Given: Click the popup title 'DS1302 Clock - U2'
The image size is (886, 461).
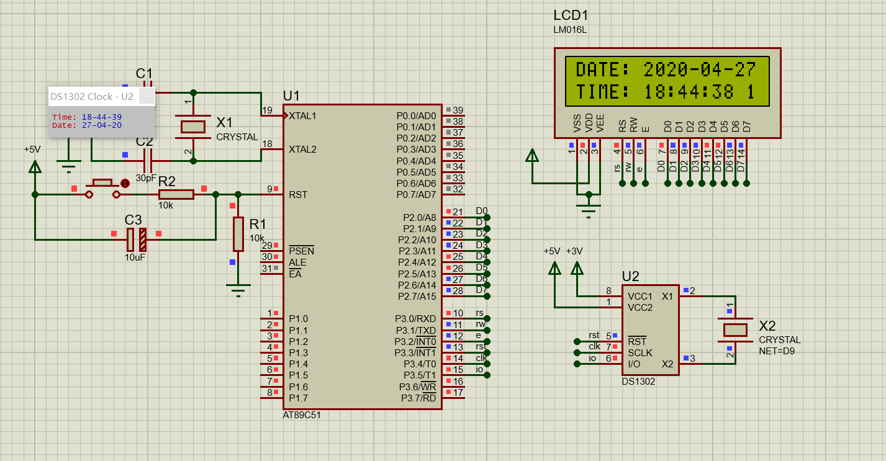Looking at the screenshot, I should coord(92,96).
